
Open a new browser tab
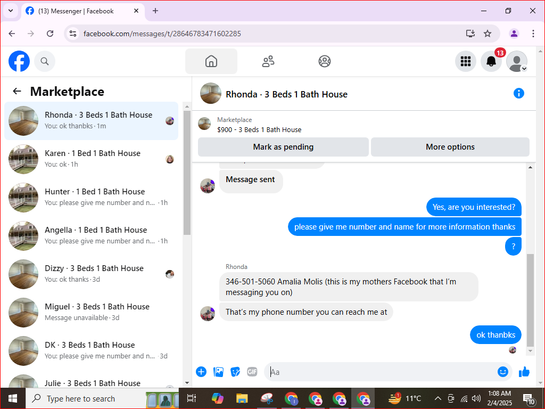pos(155,11)
